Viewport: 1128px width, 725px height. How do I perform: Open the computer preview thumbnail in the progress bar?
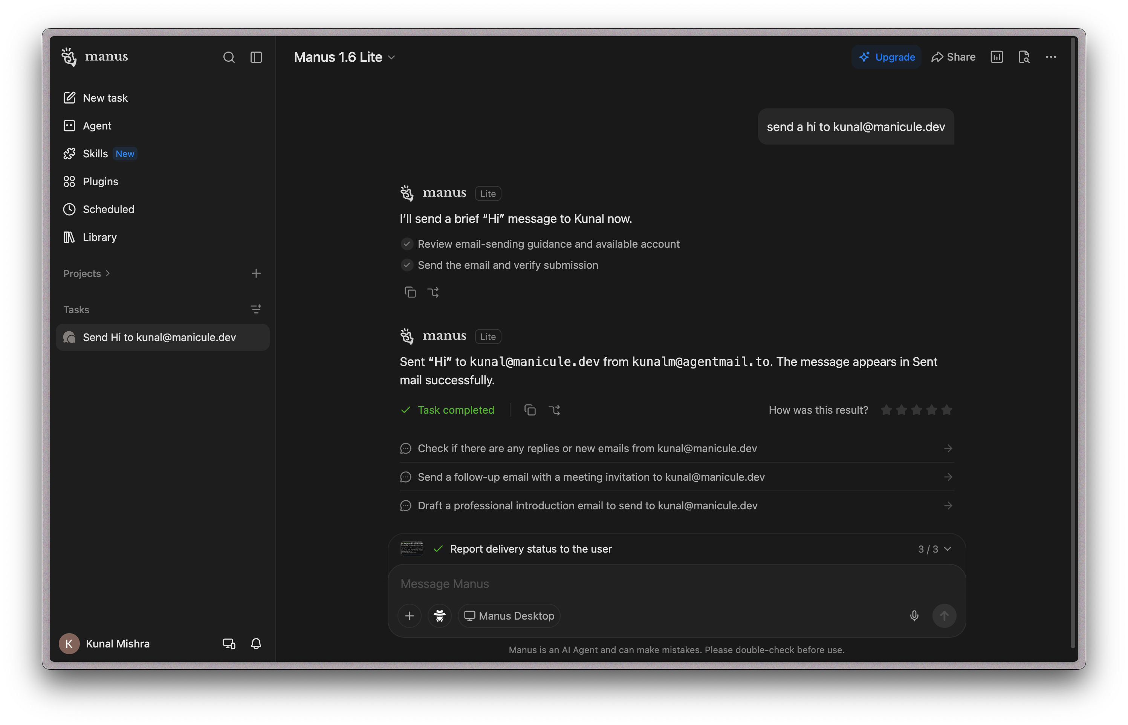coord(412,549)
